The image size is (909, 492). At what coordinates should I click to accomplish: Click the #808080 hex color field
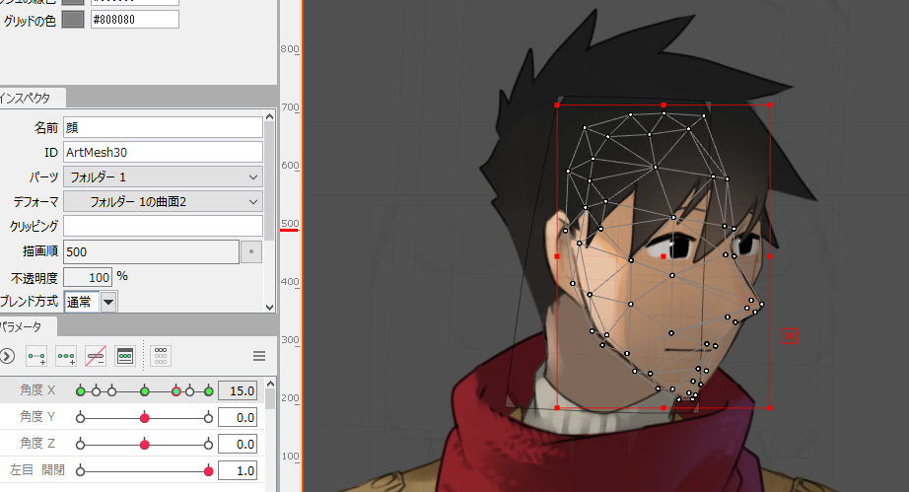pos(134,20)
